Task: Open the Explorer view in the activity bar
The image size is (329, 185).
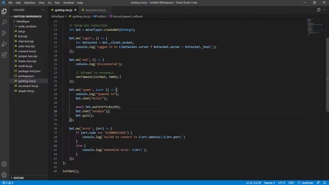Action: pyautogui.click(x=4, y=11)
